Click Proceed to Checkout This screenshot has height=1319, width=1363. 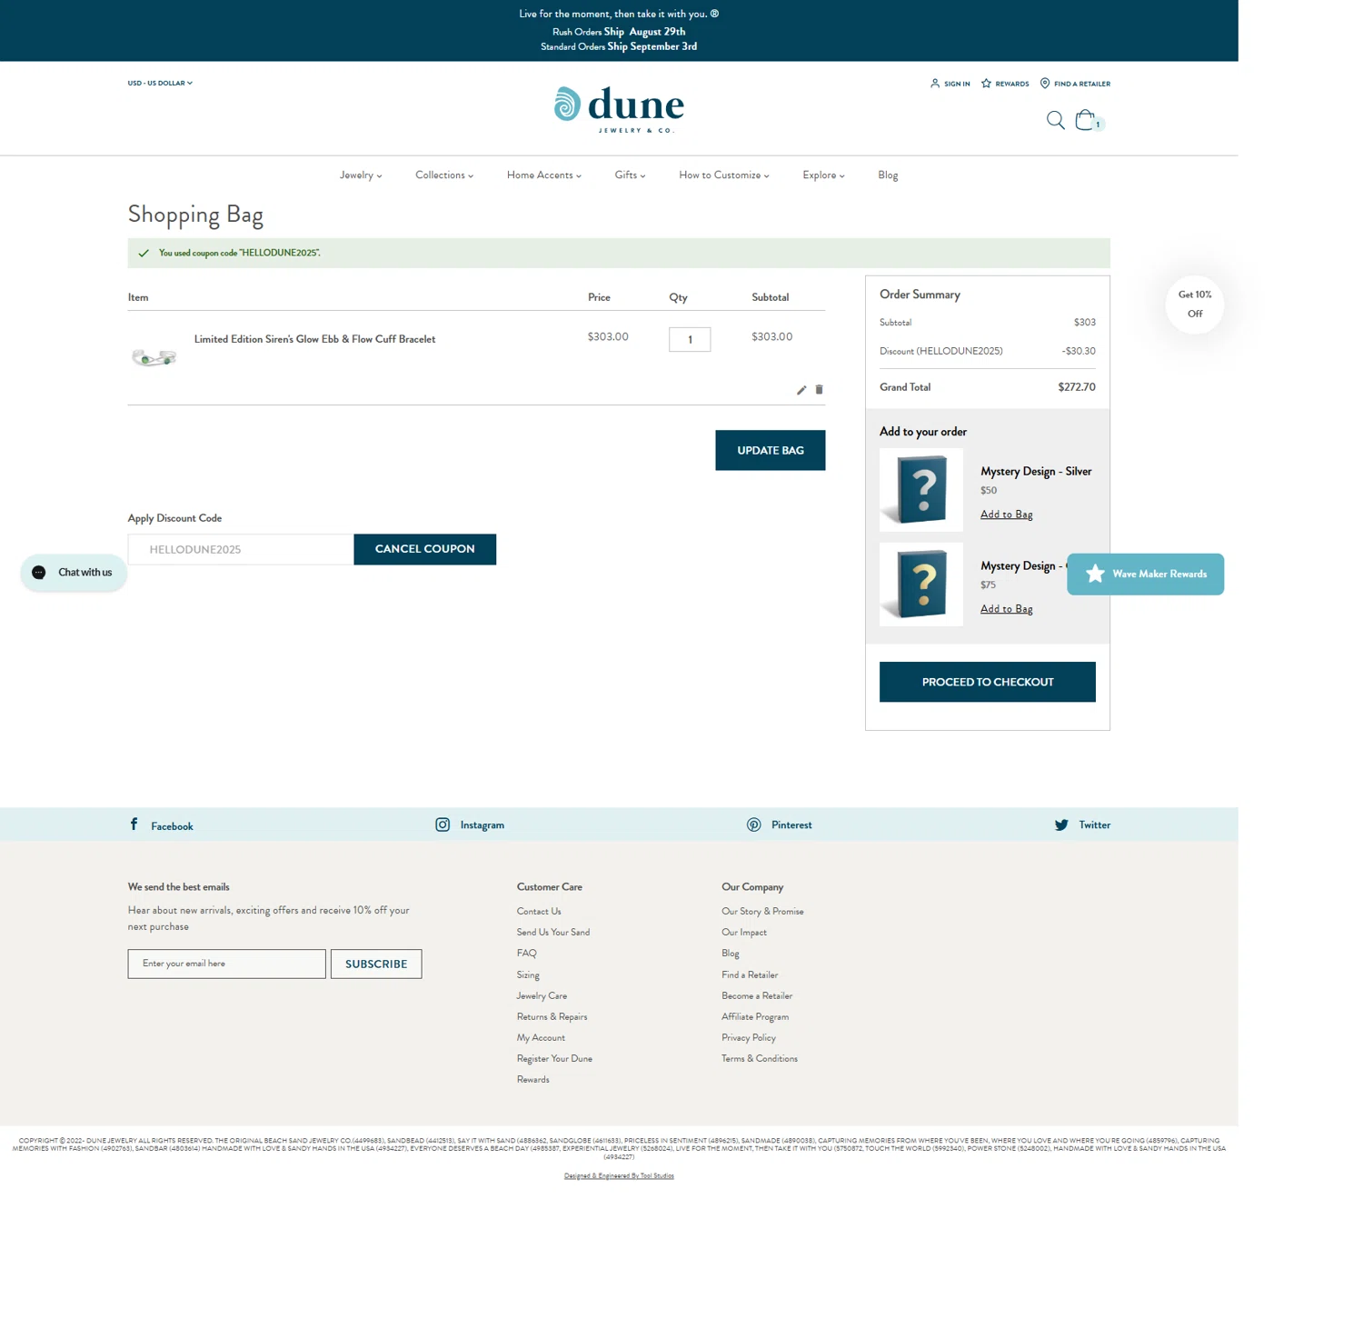pos(987,682)
